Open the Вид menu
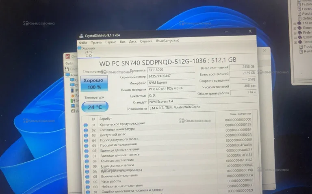Viewport: 312px width, 194px height. (x=123, y=42)
